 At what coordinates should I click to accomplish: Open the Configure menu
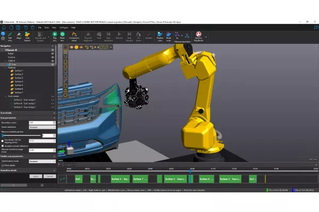point(63,27)
